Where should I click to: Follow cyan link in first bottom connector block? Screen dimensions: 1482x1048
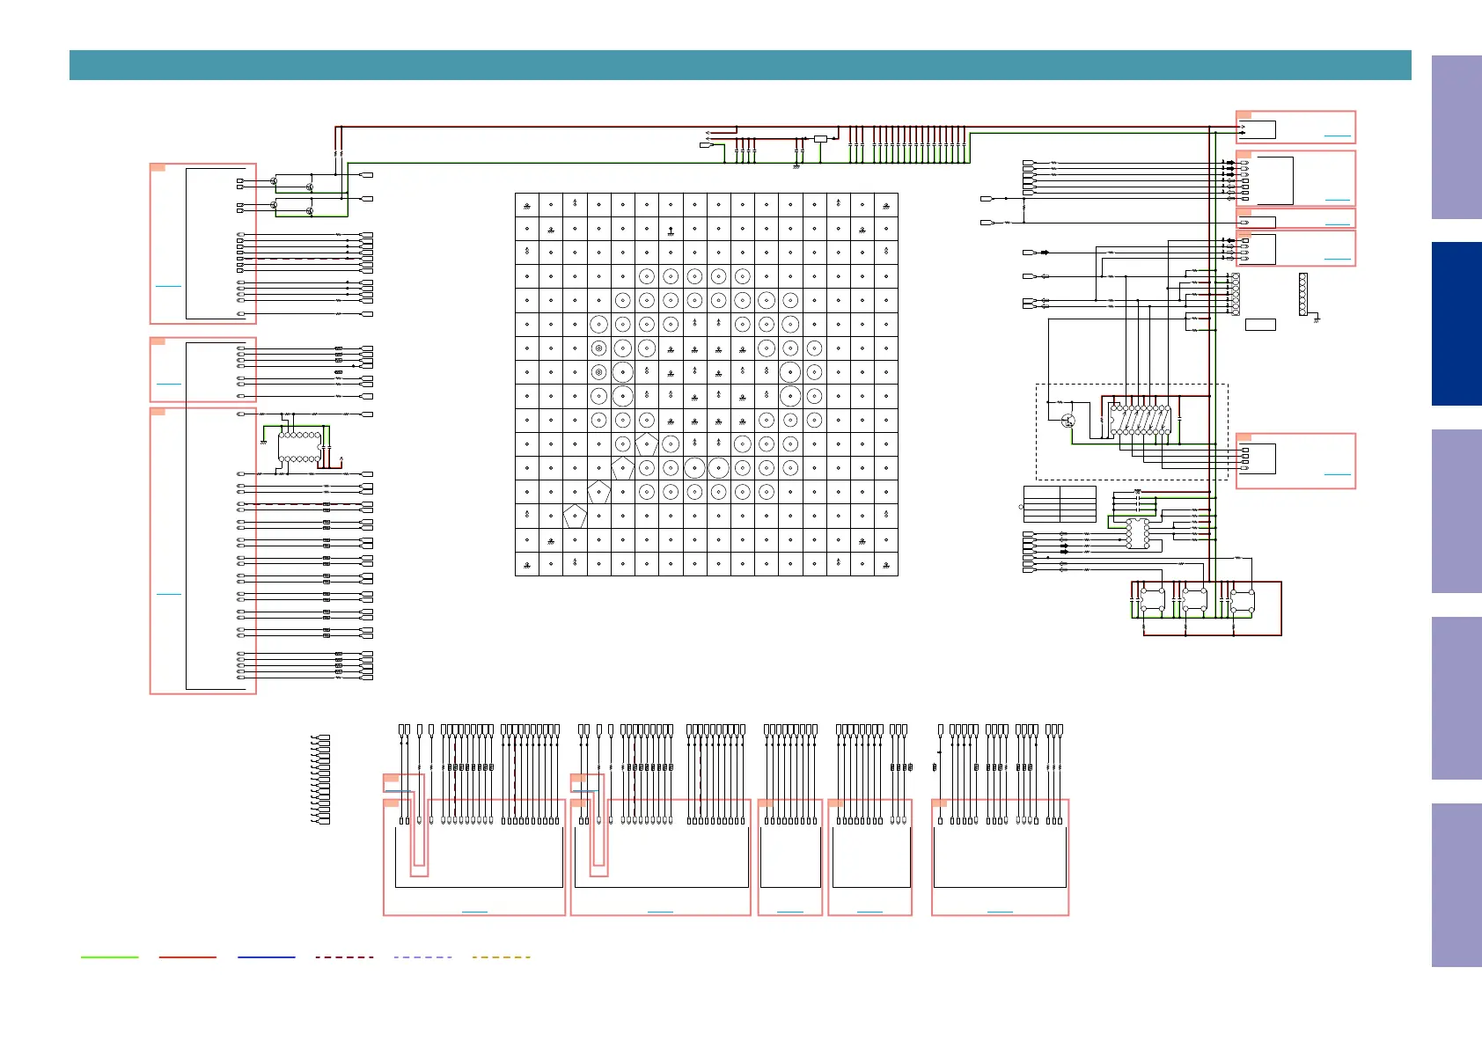[x=474, y=911]
